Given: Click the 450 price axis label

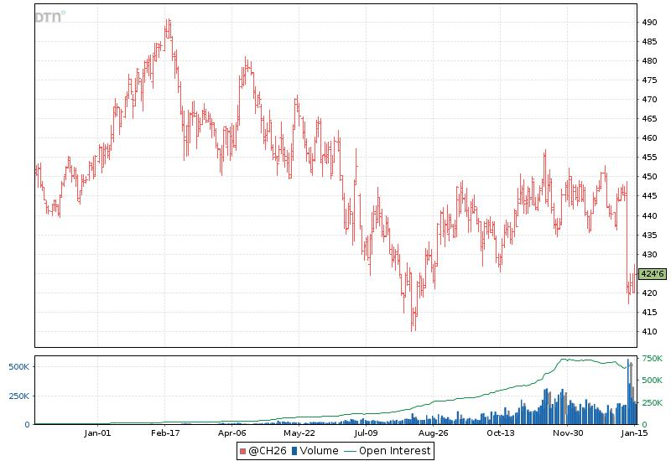Looking at the screenshot, I should pyautogui.click(x=649, y=176).
